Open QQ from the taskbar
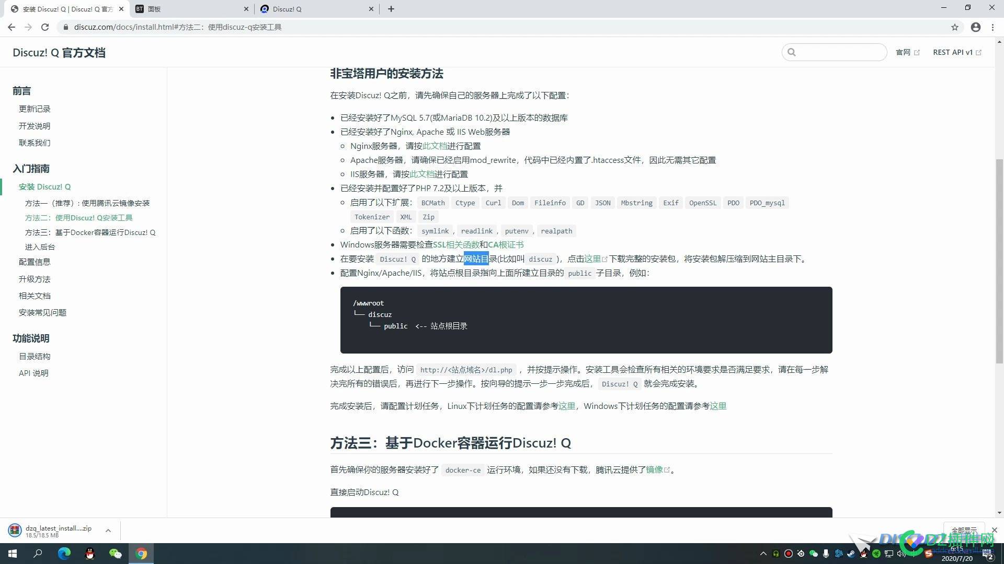1004x564 pixels. (x=89, y=554)
